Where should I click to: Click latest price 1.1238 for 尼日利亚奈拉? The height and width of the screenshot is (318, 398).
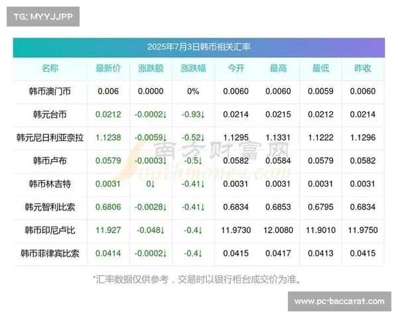point(108,138)
